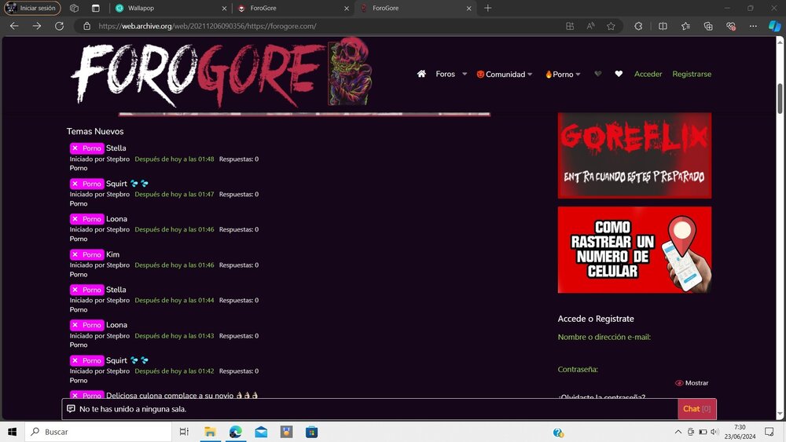This screenshot has height=442, width=786.
Task: Click the scrollbar down arrow
Action: click(780, 415)
